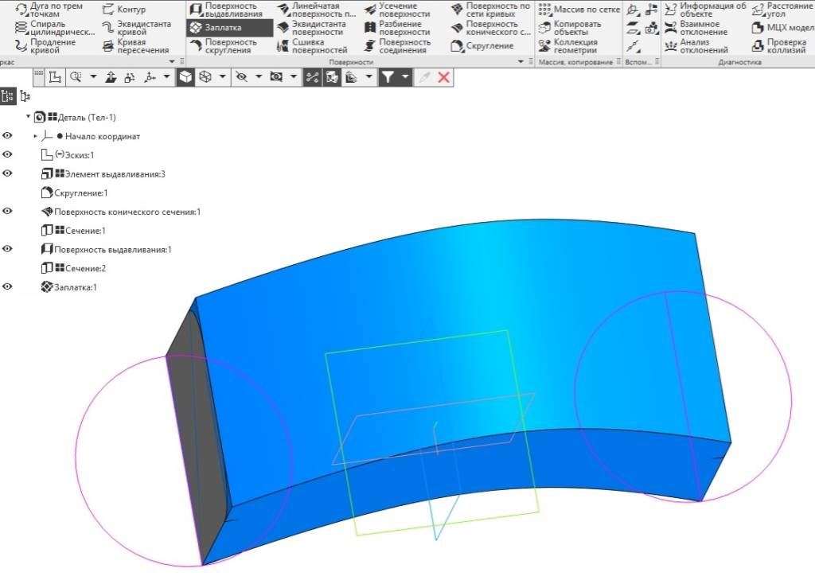The height and width of the screenshot is (580, 815).
Task: Open the Усечение поверхности tool
Action: 398,10
